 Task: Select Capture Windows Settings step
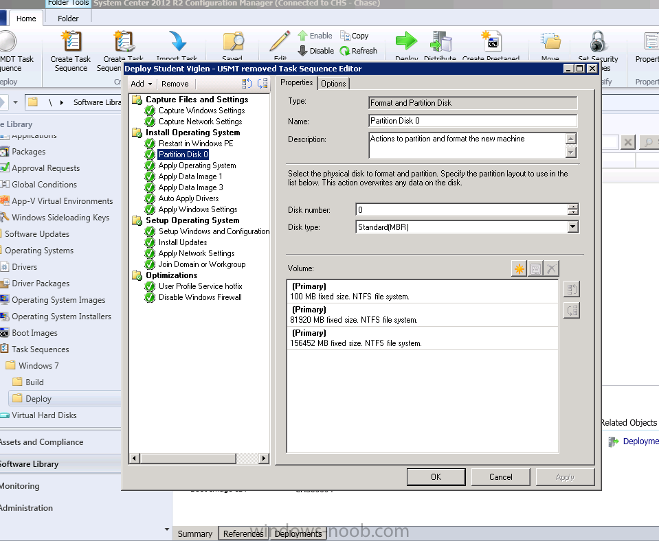coord(202,111)
